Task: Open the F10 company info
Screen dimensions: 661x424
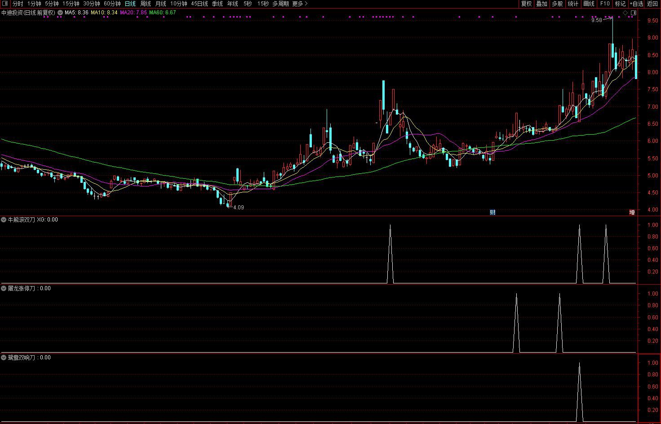Action: 605,4
